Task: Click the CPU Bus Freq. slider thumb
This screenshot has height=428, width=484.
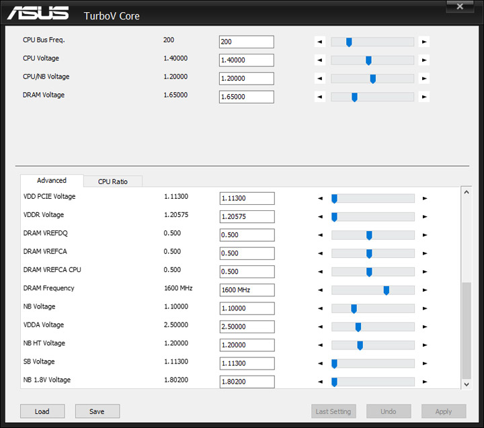Action: (x=349, y=42)
